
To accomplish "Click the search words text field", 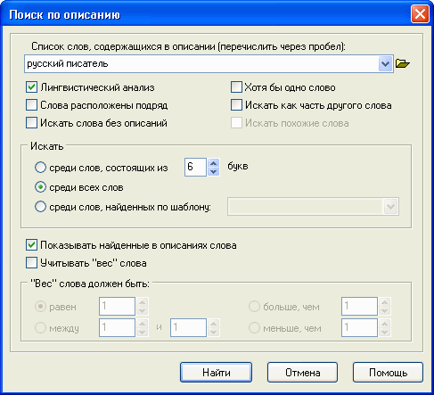I will tap(201, 63).
